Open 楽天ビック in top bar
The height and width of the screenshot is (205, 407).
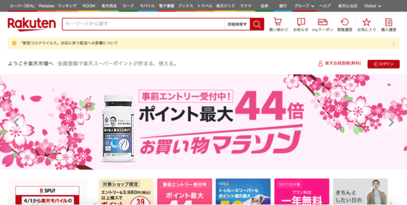point(226,6)
